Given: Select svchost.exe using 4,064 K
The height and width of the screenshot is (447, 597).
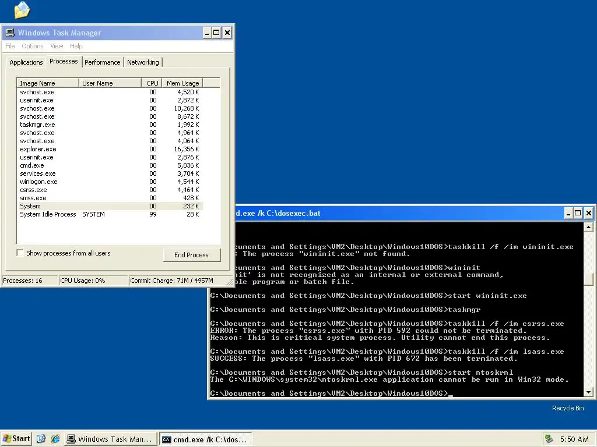Looking at the screenshot, I should click(x=110, y=141).
